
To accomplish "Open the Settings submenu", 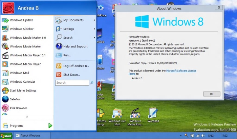I will click(x=75, y=29).
